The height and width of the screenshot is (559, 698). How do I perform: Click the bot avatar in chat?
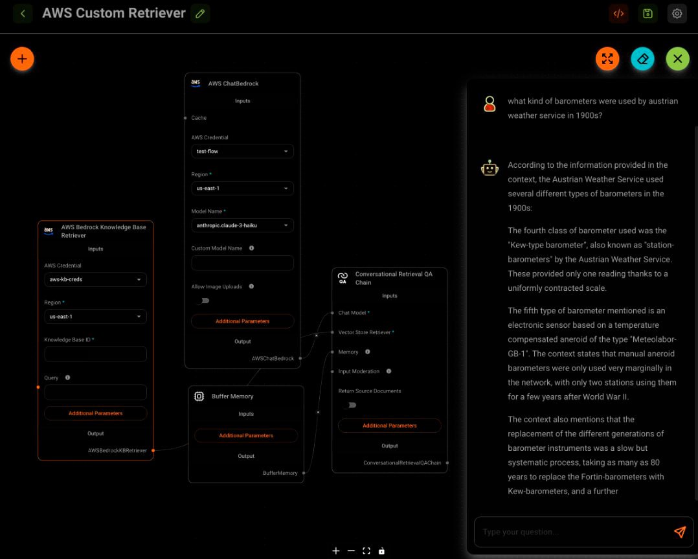click(x=490, y=168)
